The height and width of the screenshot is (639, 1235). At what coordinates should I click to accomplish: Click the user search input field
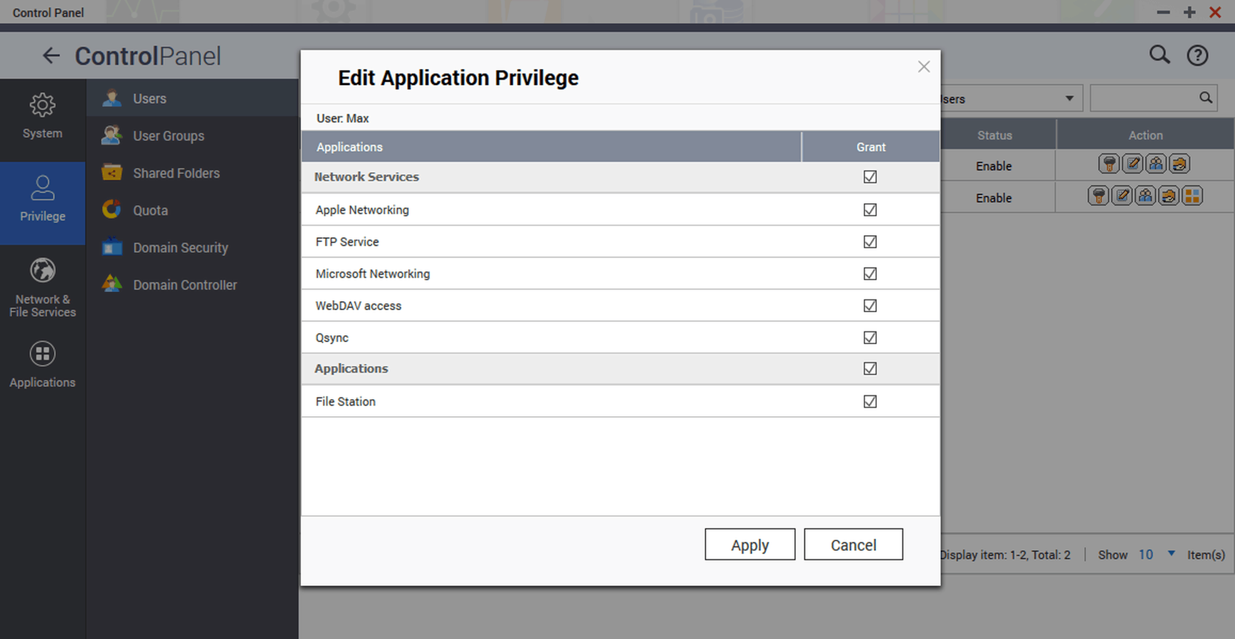1144,98
